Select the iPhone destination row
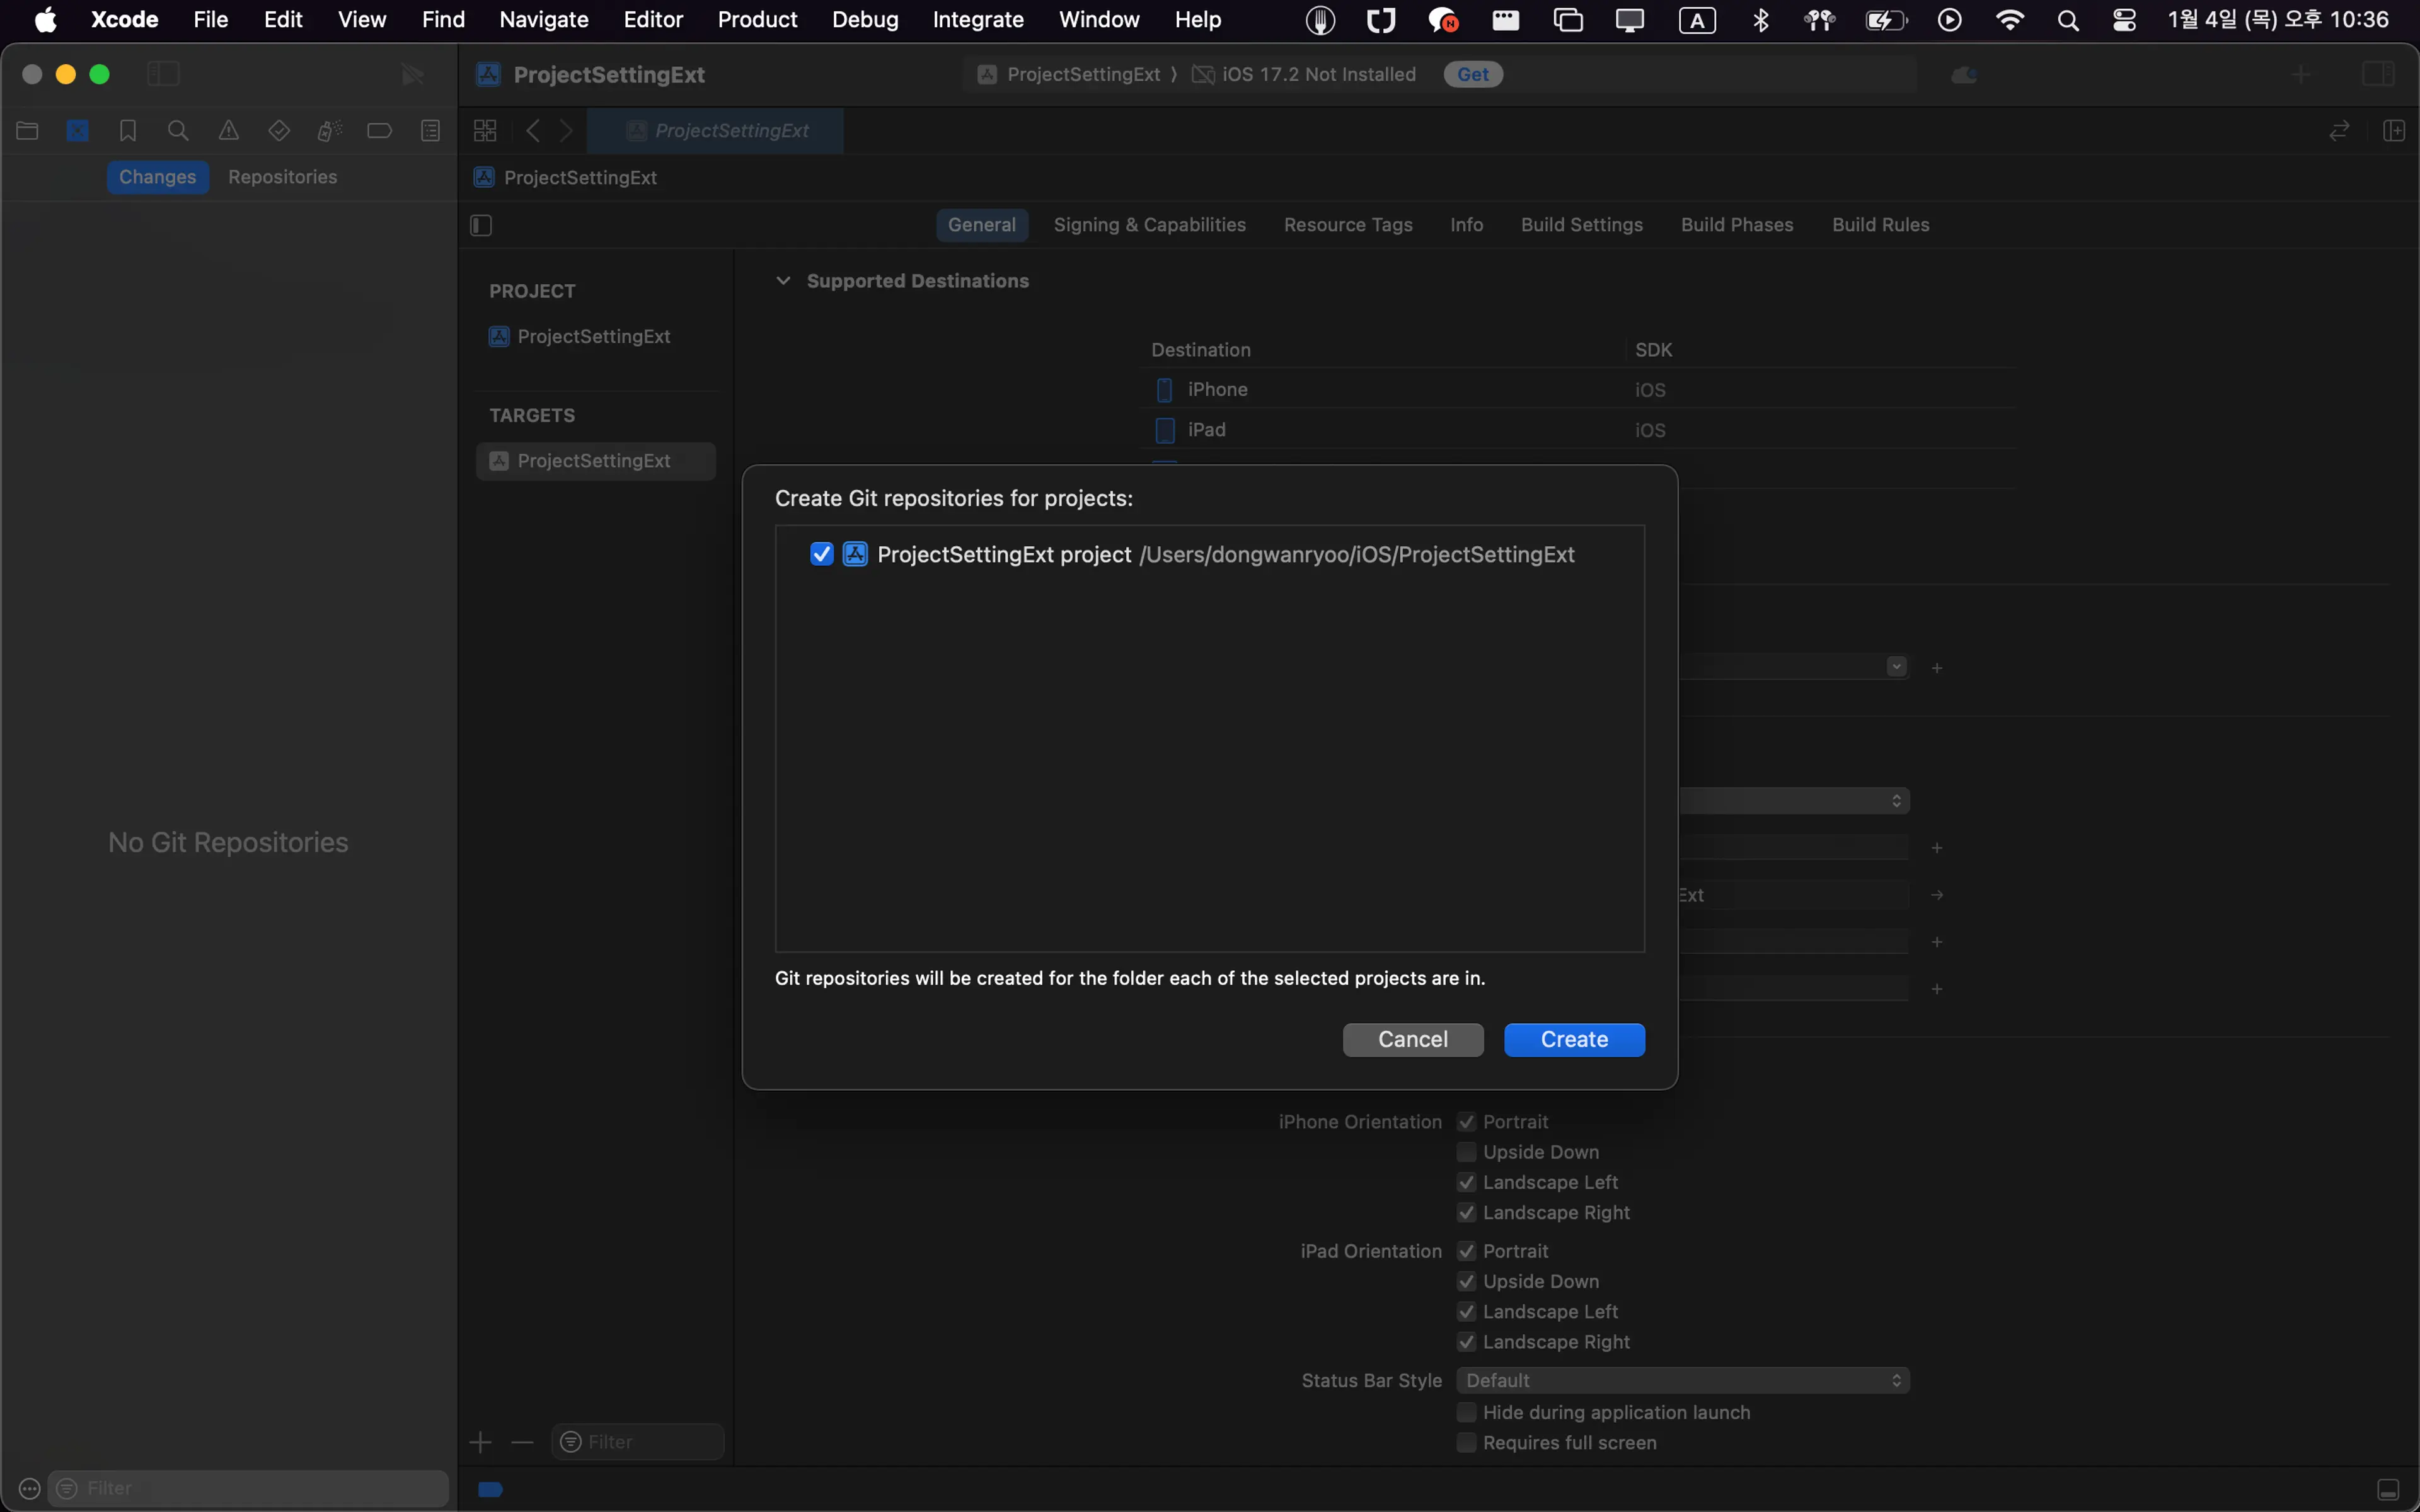 (x=1576, y=389)
